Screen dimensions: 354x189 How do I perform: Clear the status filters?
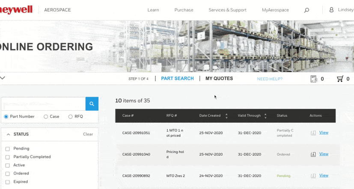pos(88,134)
